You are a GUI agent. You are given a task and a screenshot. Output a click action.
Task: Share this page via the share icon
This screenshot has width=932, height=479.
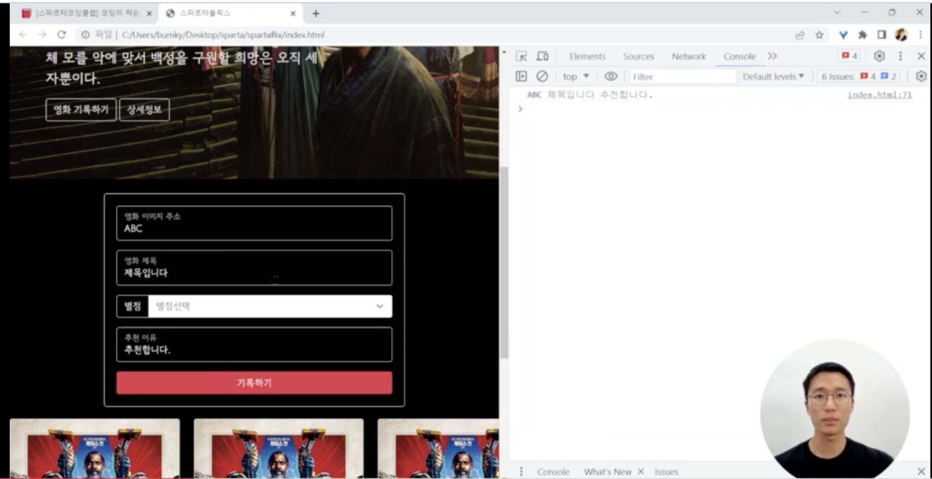tap(800, 35)
